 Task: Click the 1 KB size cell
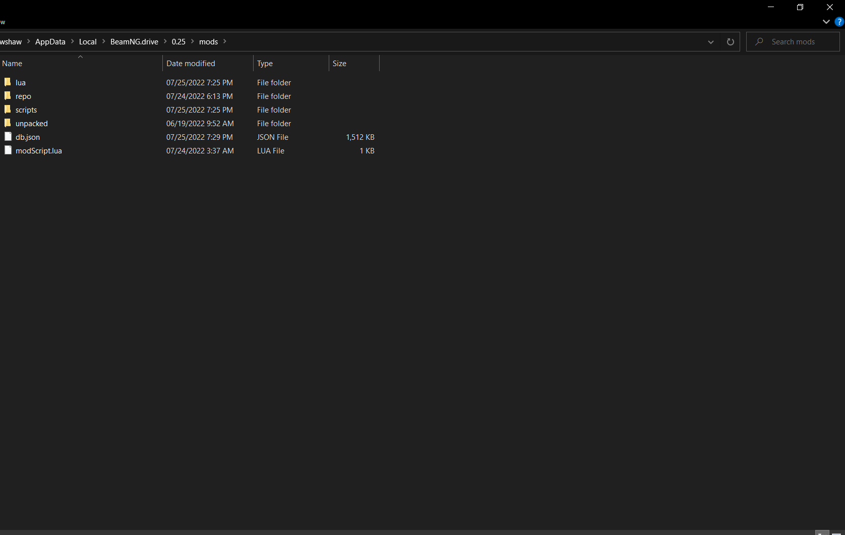[x=367, y=151]
